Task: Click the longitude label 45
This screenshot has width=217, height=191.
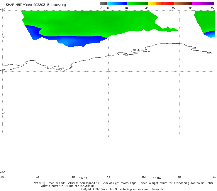Action: pyautogui.click(x=108, y=177)
